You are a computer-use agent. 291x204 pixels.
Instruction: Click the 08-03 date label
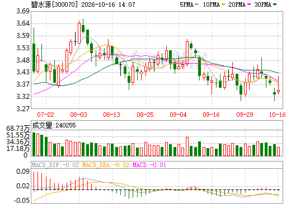78,115
